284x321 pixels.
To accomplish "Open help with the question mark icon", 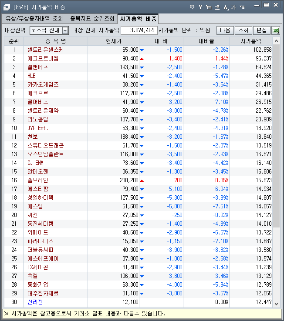I will tap(200, 7).
